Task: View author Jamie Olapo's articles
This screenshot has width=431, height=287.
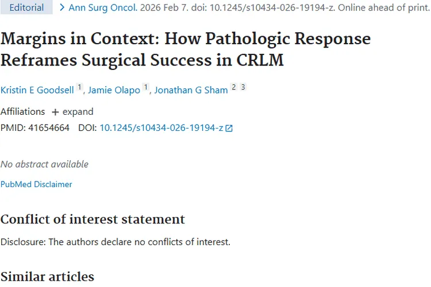Action: [114, 90]
